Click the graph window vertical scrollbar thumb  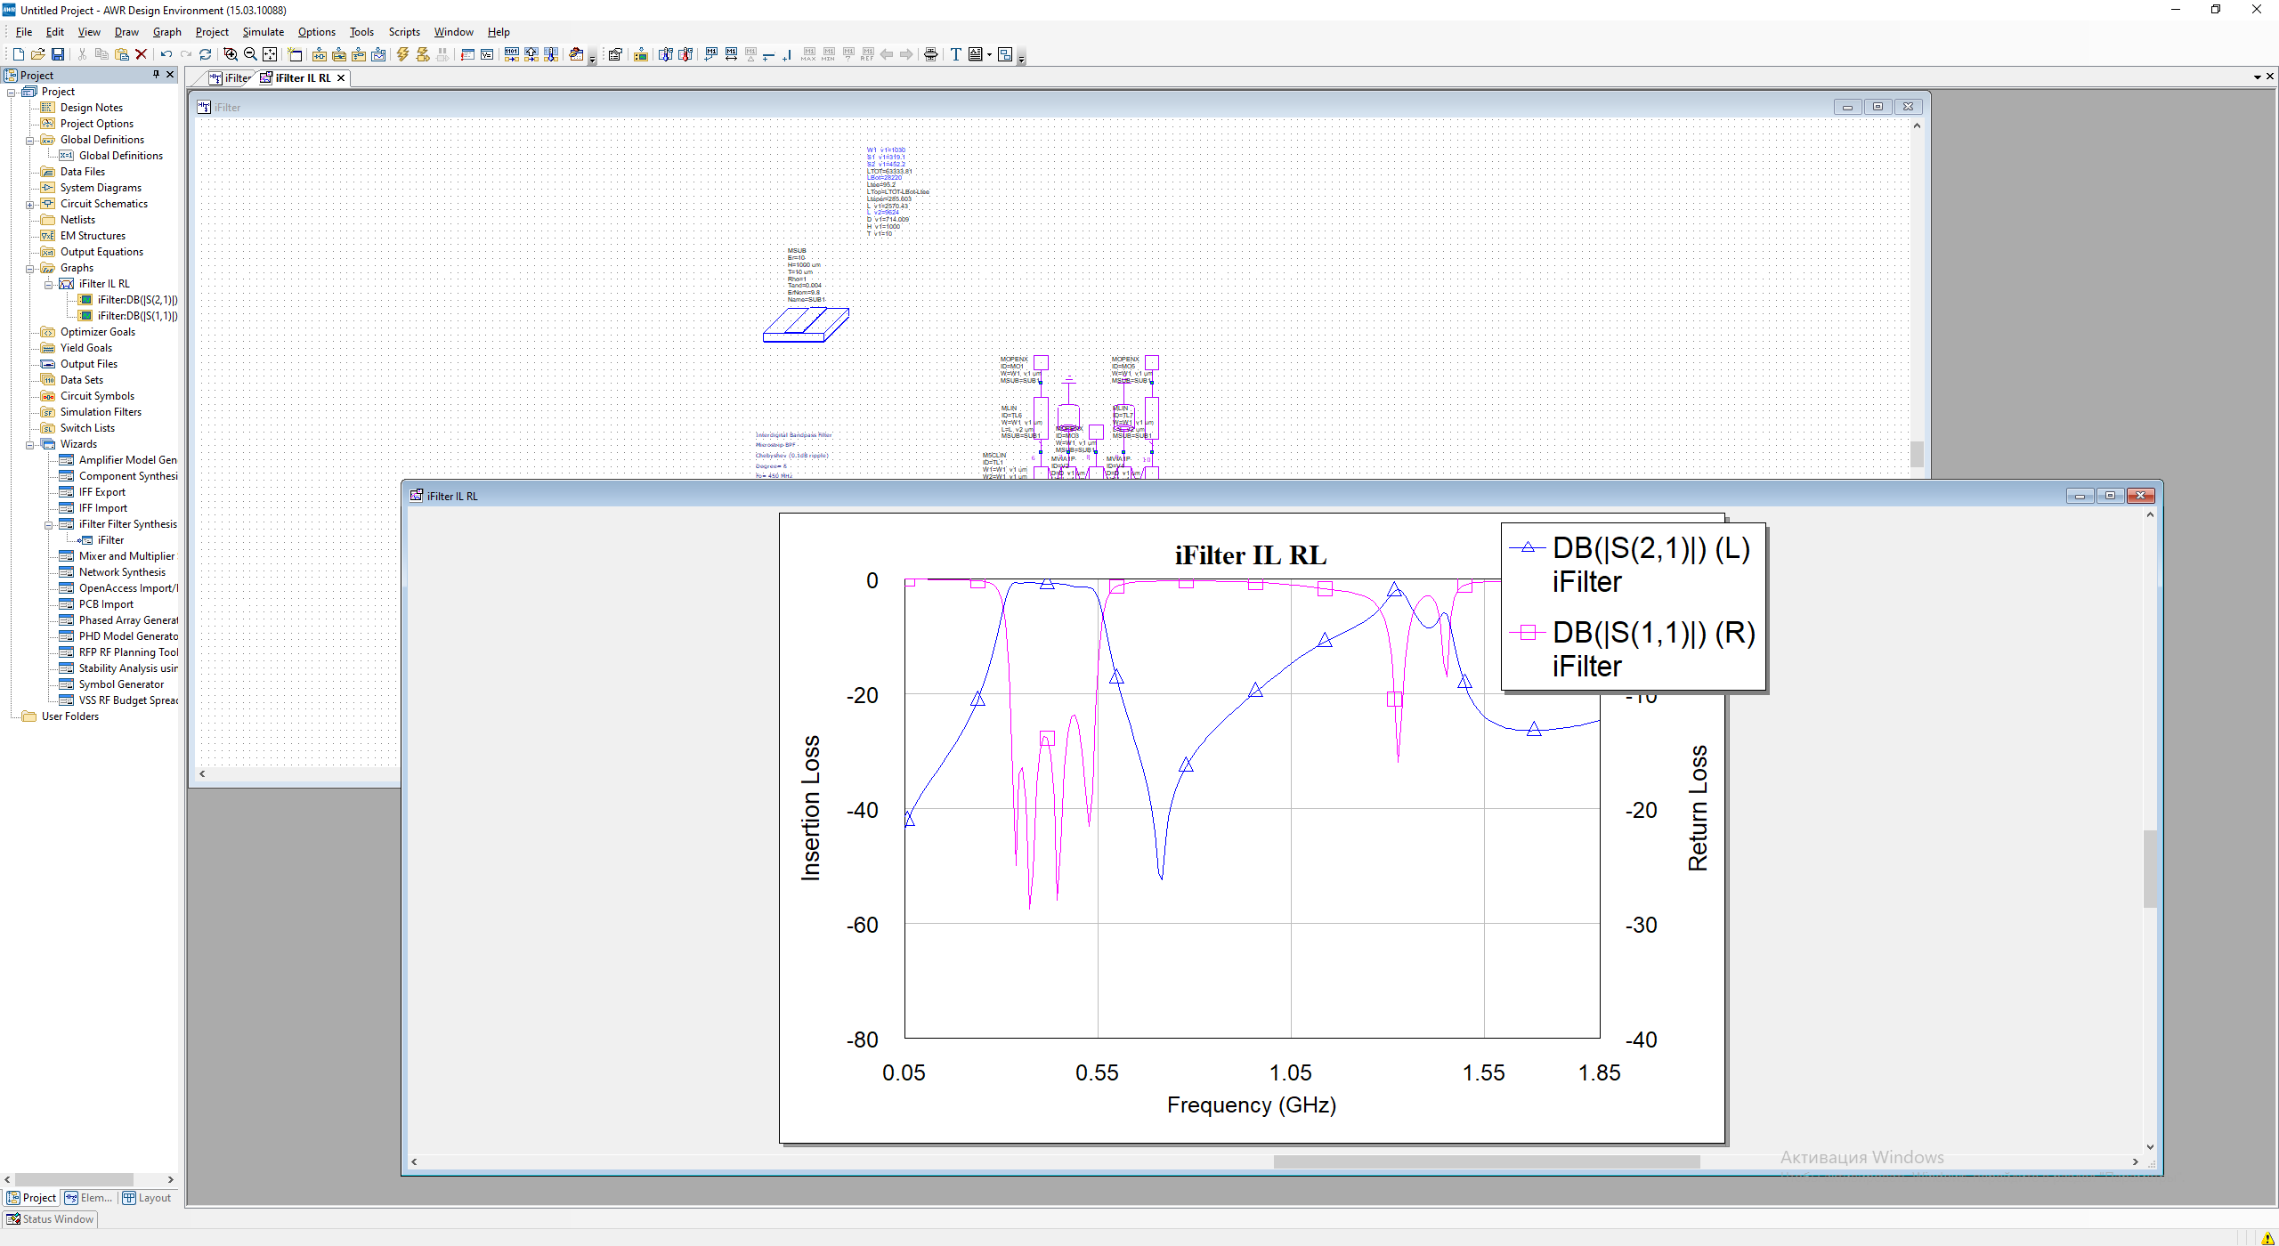[2150, 868]
